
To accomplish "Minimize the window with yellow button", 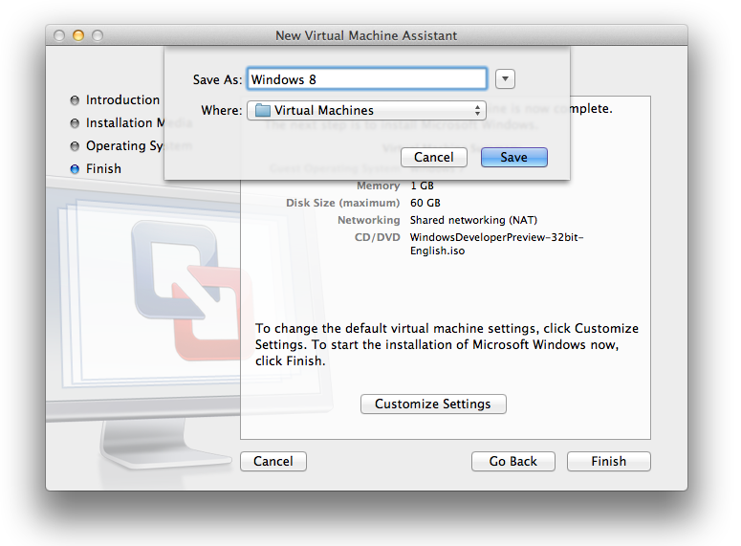I will tap(78, 35).
